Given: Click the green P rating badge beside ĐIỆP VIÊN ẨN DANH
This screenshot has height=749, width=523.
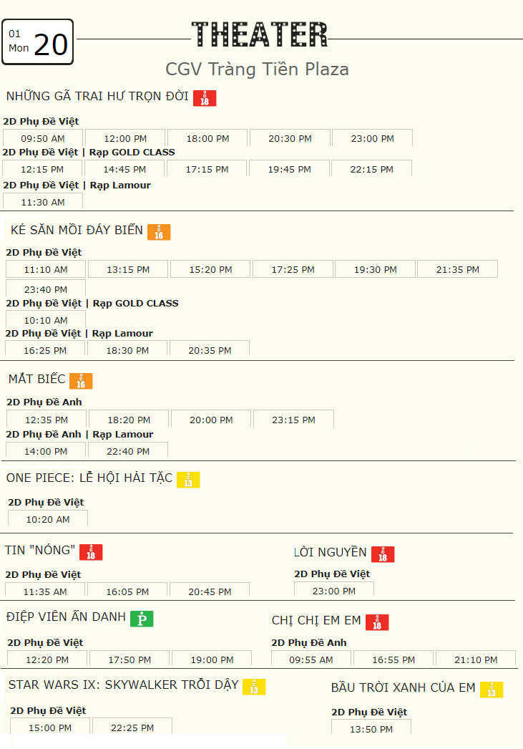Looking at the screenshot, I should click(x=142, y=619).
